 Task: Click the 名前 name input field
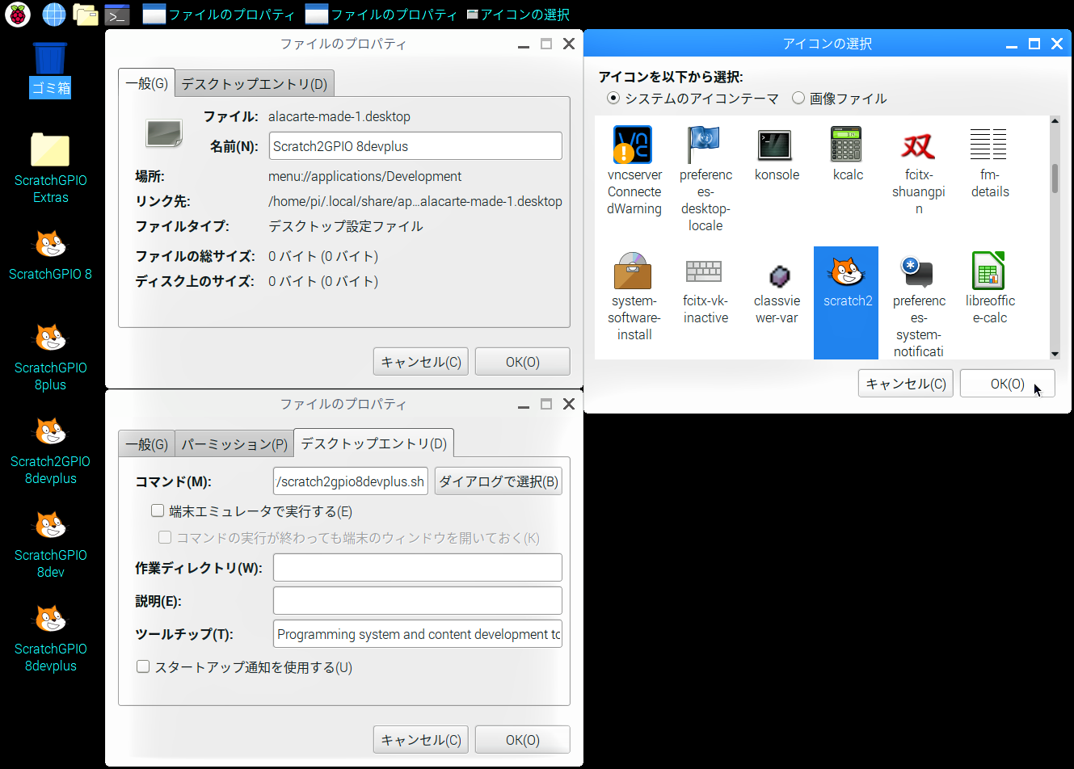click(x=415, y=146)
